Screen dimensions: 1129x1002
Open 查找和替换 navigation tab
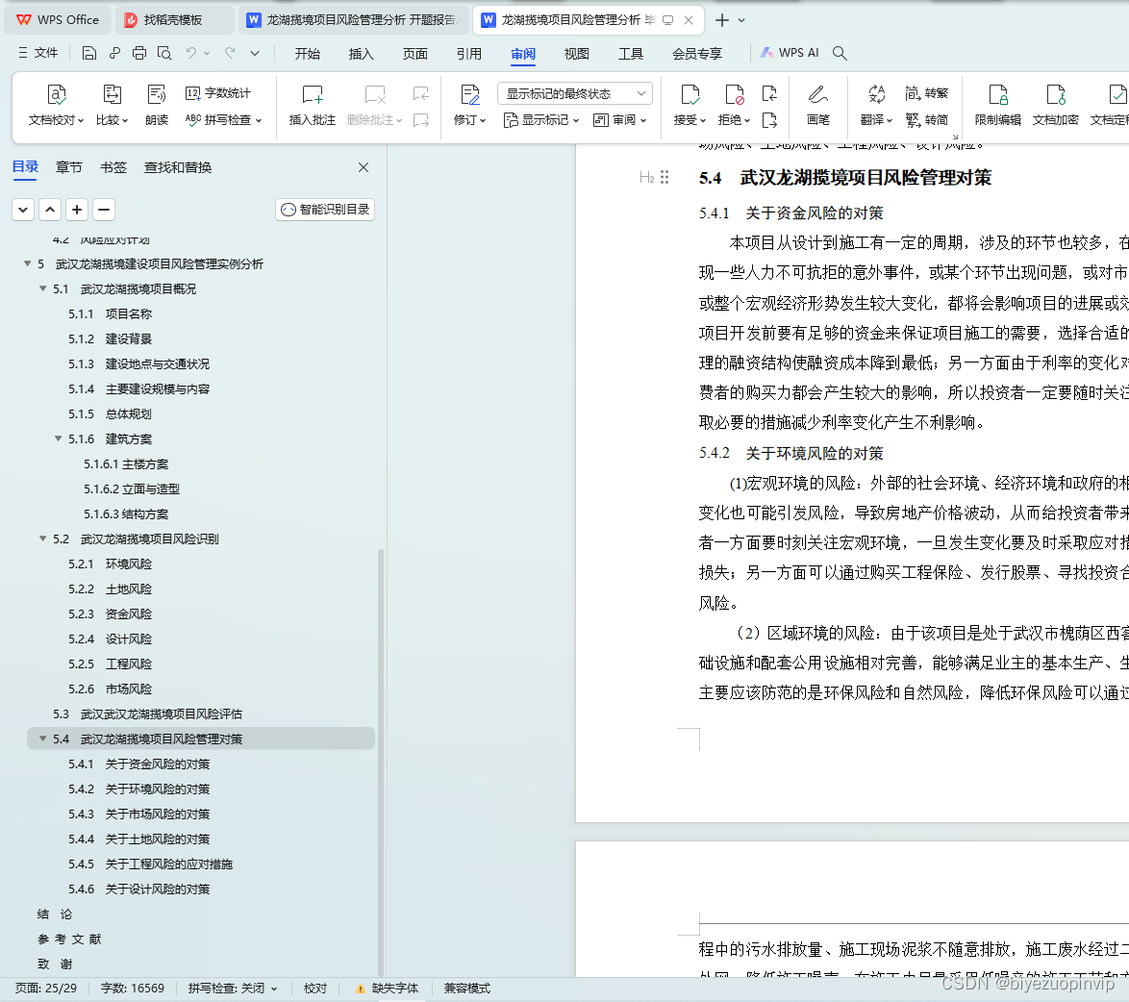point(178,167)
